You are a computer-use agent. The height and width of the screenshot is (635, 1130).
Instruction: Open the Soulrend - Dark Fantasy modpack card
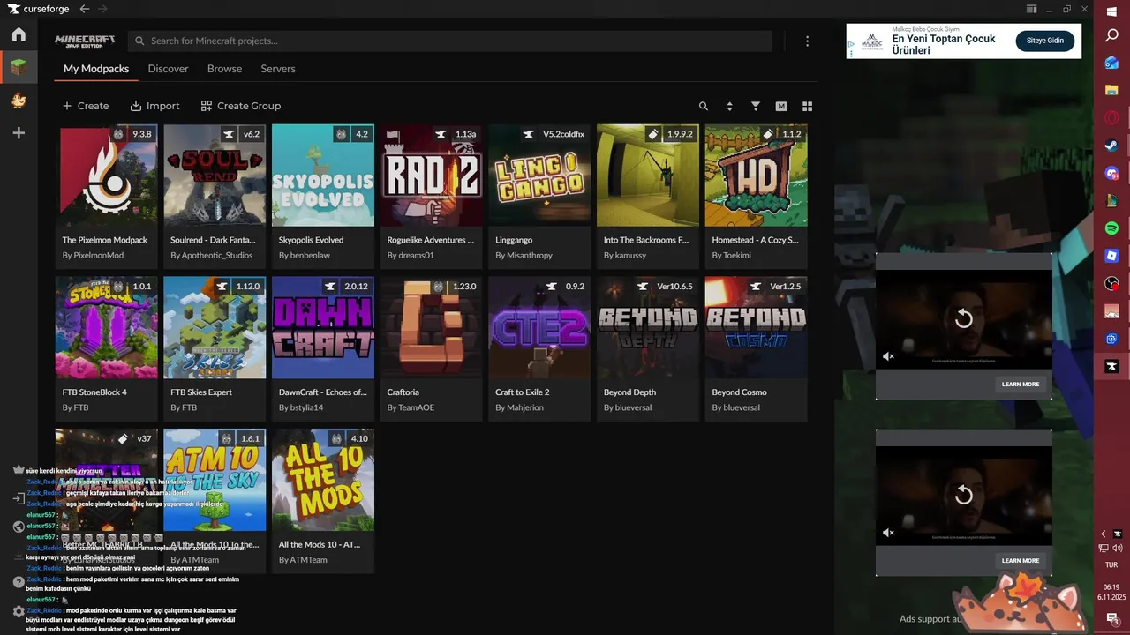click(215, 196)
